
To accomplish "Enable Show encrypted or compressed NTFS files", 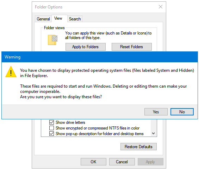I will coord(51,128).
